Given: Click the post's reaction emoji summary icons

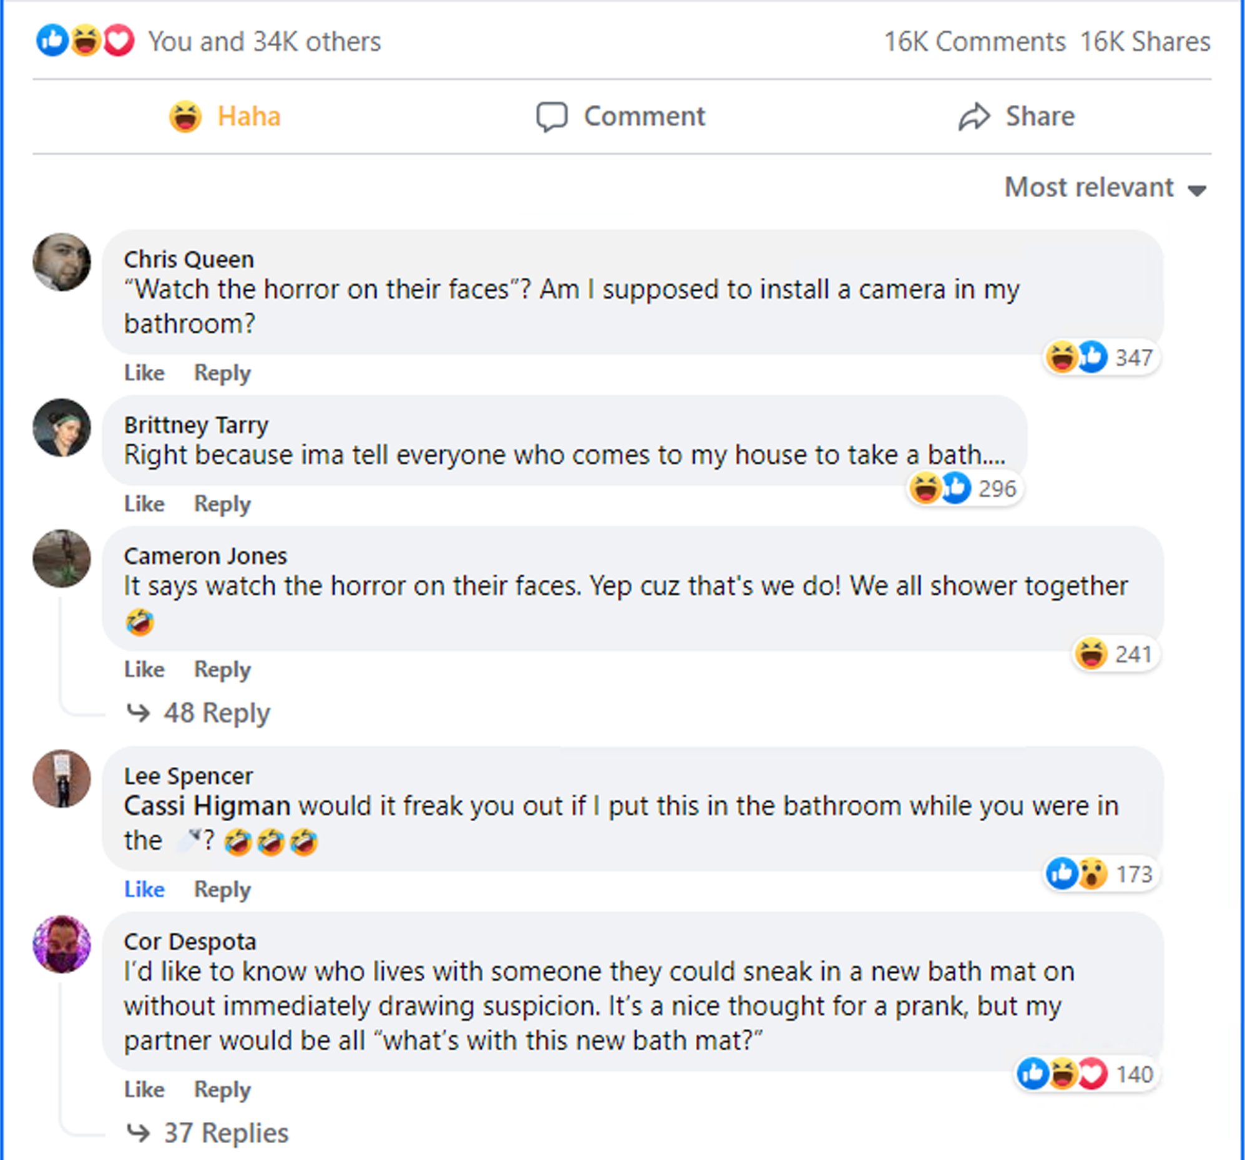Looking at the screenshot, I should tap(85, 41).
